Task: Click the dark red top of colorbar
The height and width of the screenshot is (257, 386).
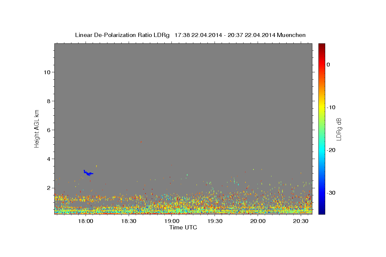Action: click(322, 46)
